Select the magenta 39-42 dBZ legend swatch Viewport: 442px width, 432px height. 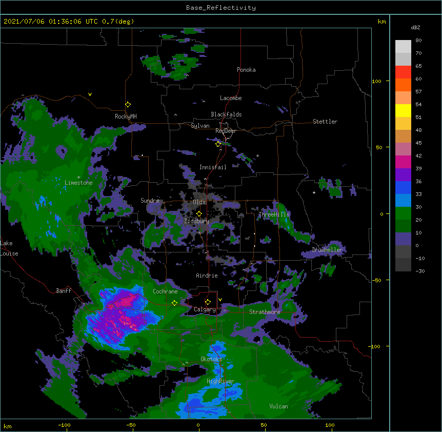click(x=403, y=162)
